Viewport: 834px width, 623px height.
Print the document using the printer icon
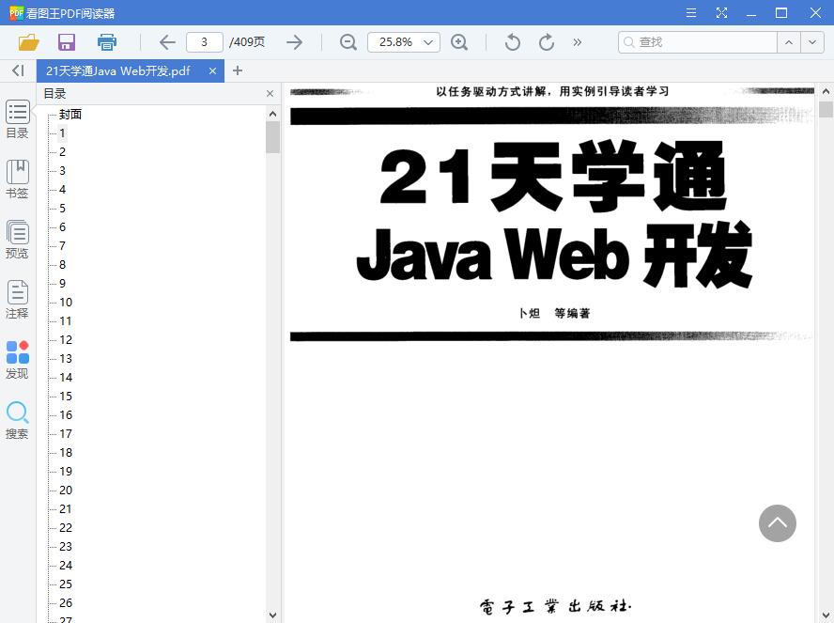(x=106, y=42)
